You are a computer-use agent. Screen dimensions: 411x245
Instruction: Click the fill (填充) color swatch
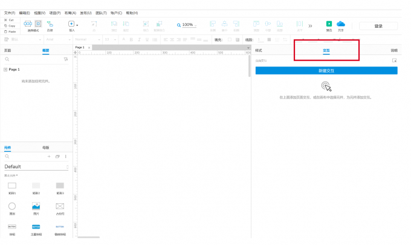(230, 39)
